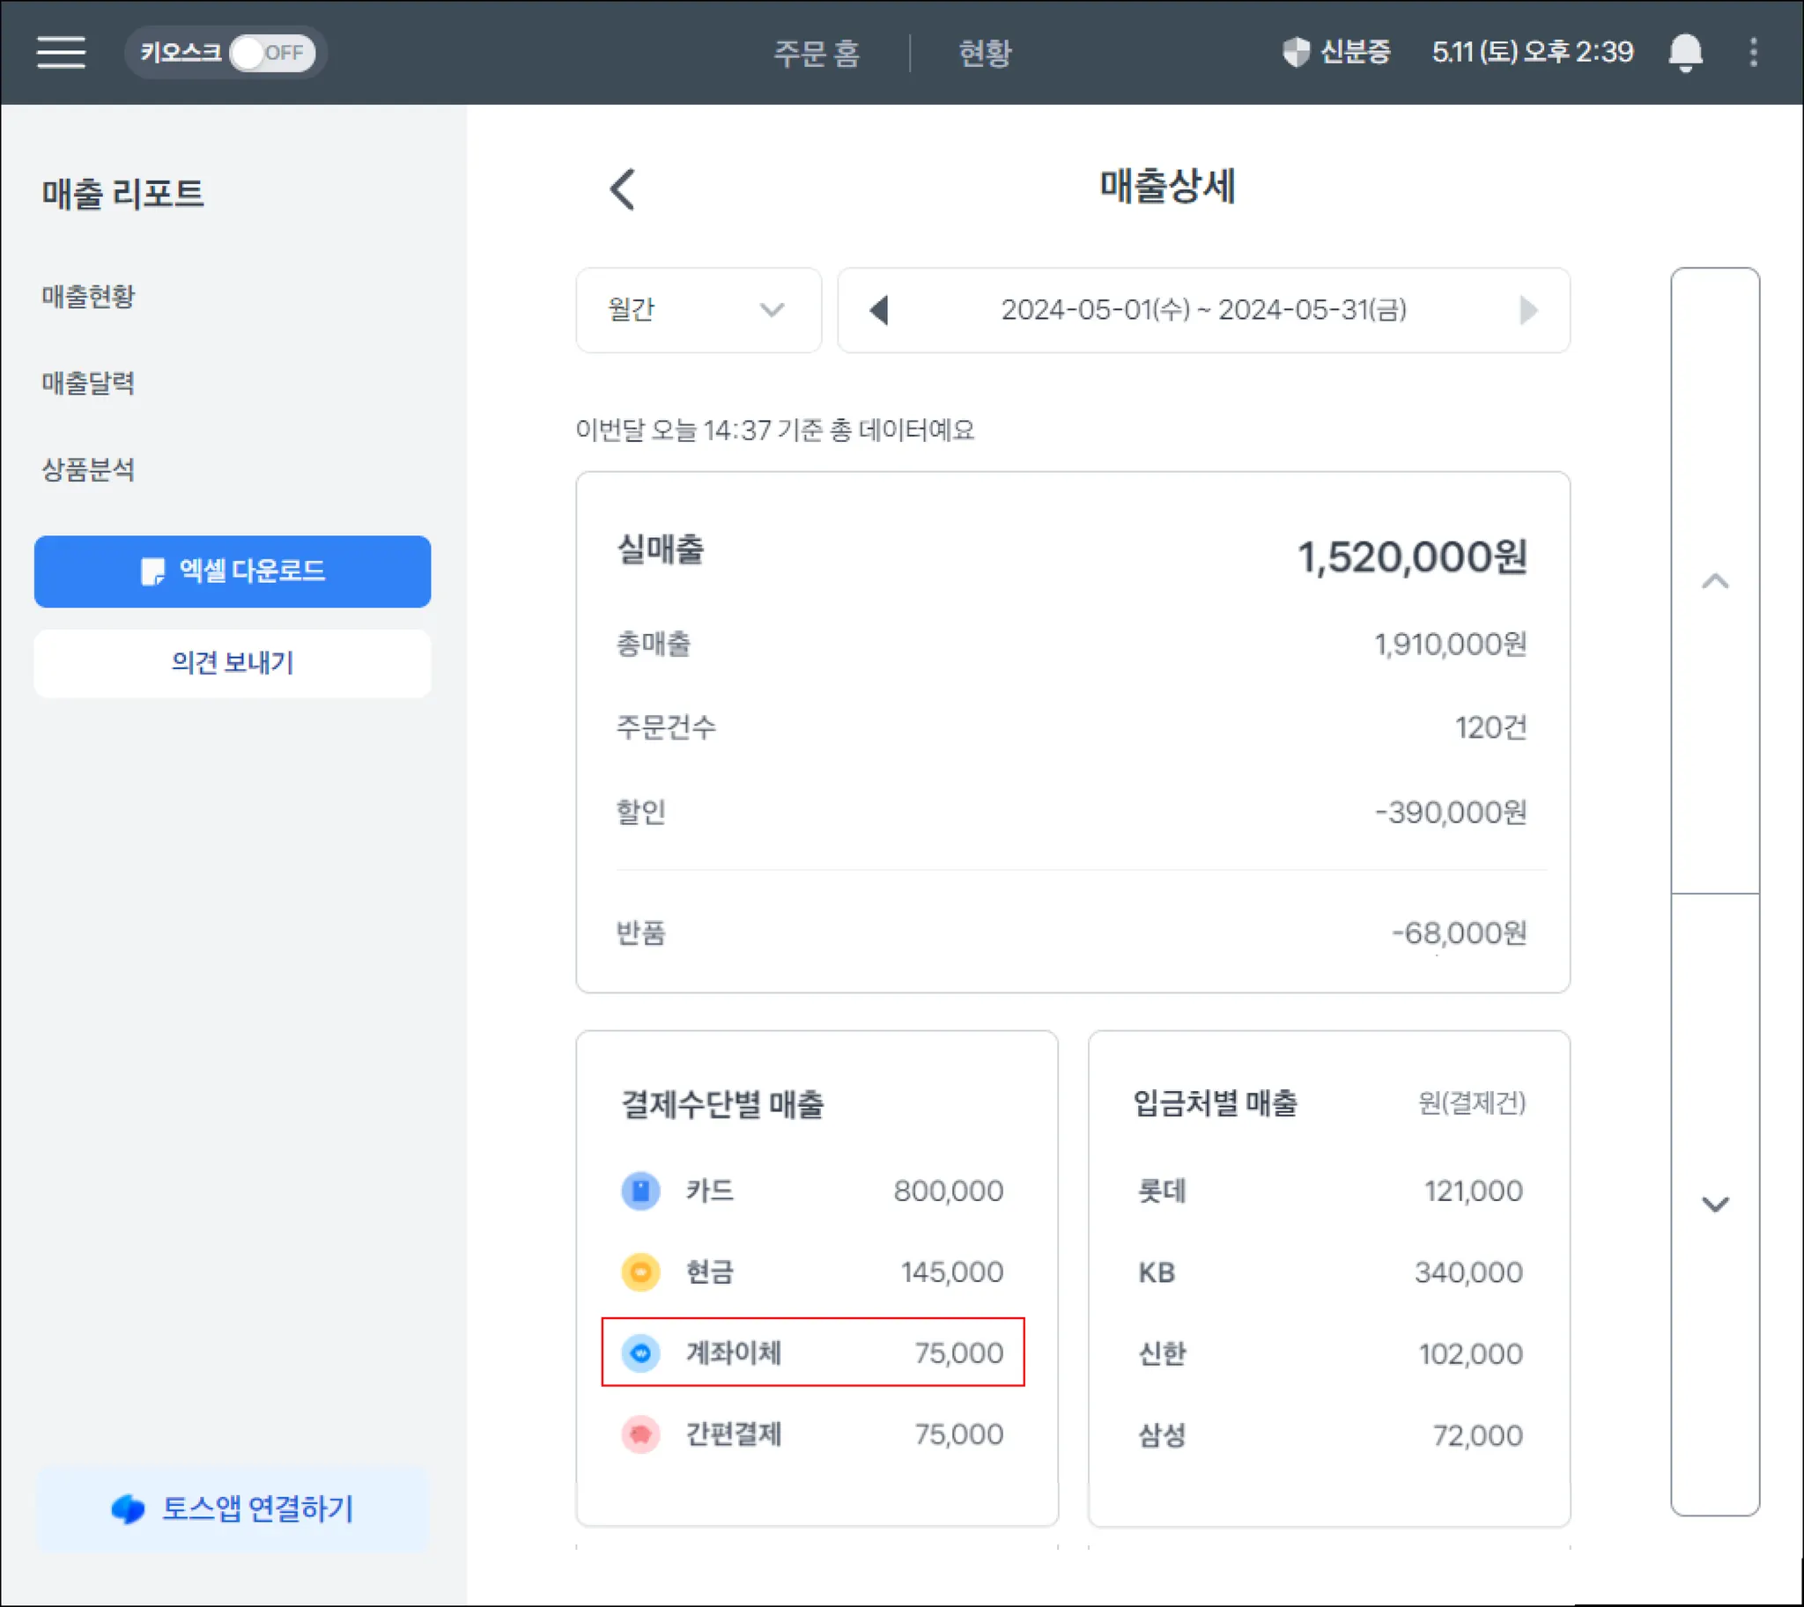Open the 월간 period dropdown
1804x1607 pixels.
click(x=698, y=310)
